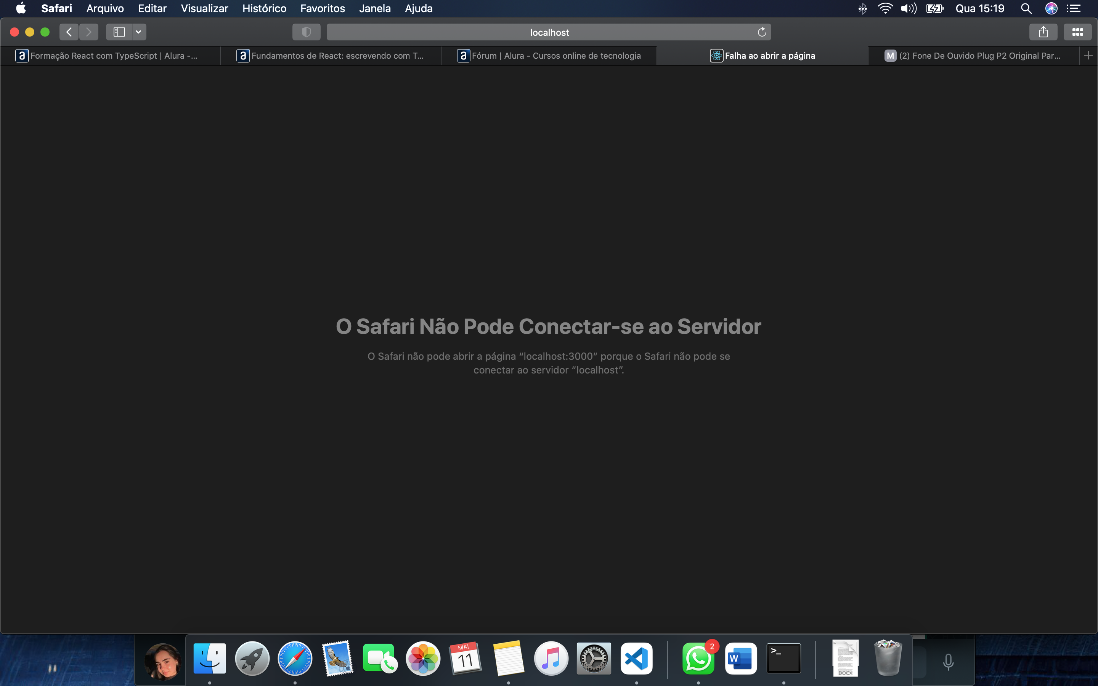The width and height of the screenshot is (1098, 686).
Task: Open System Preferences gear in Dock
Action: (594, 658)
